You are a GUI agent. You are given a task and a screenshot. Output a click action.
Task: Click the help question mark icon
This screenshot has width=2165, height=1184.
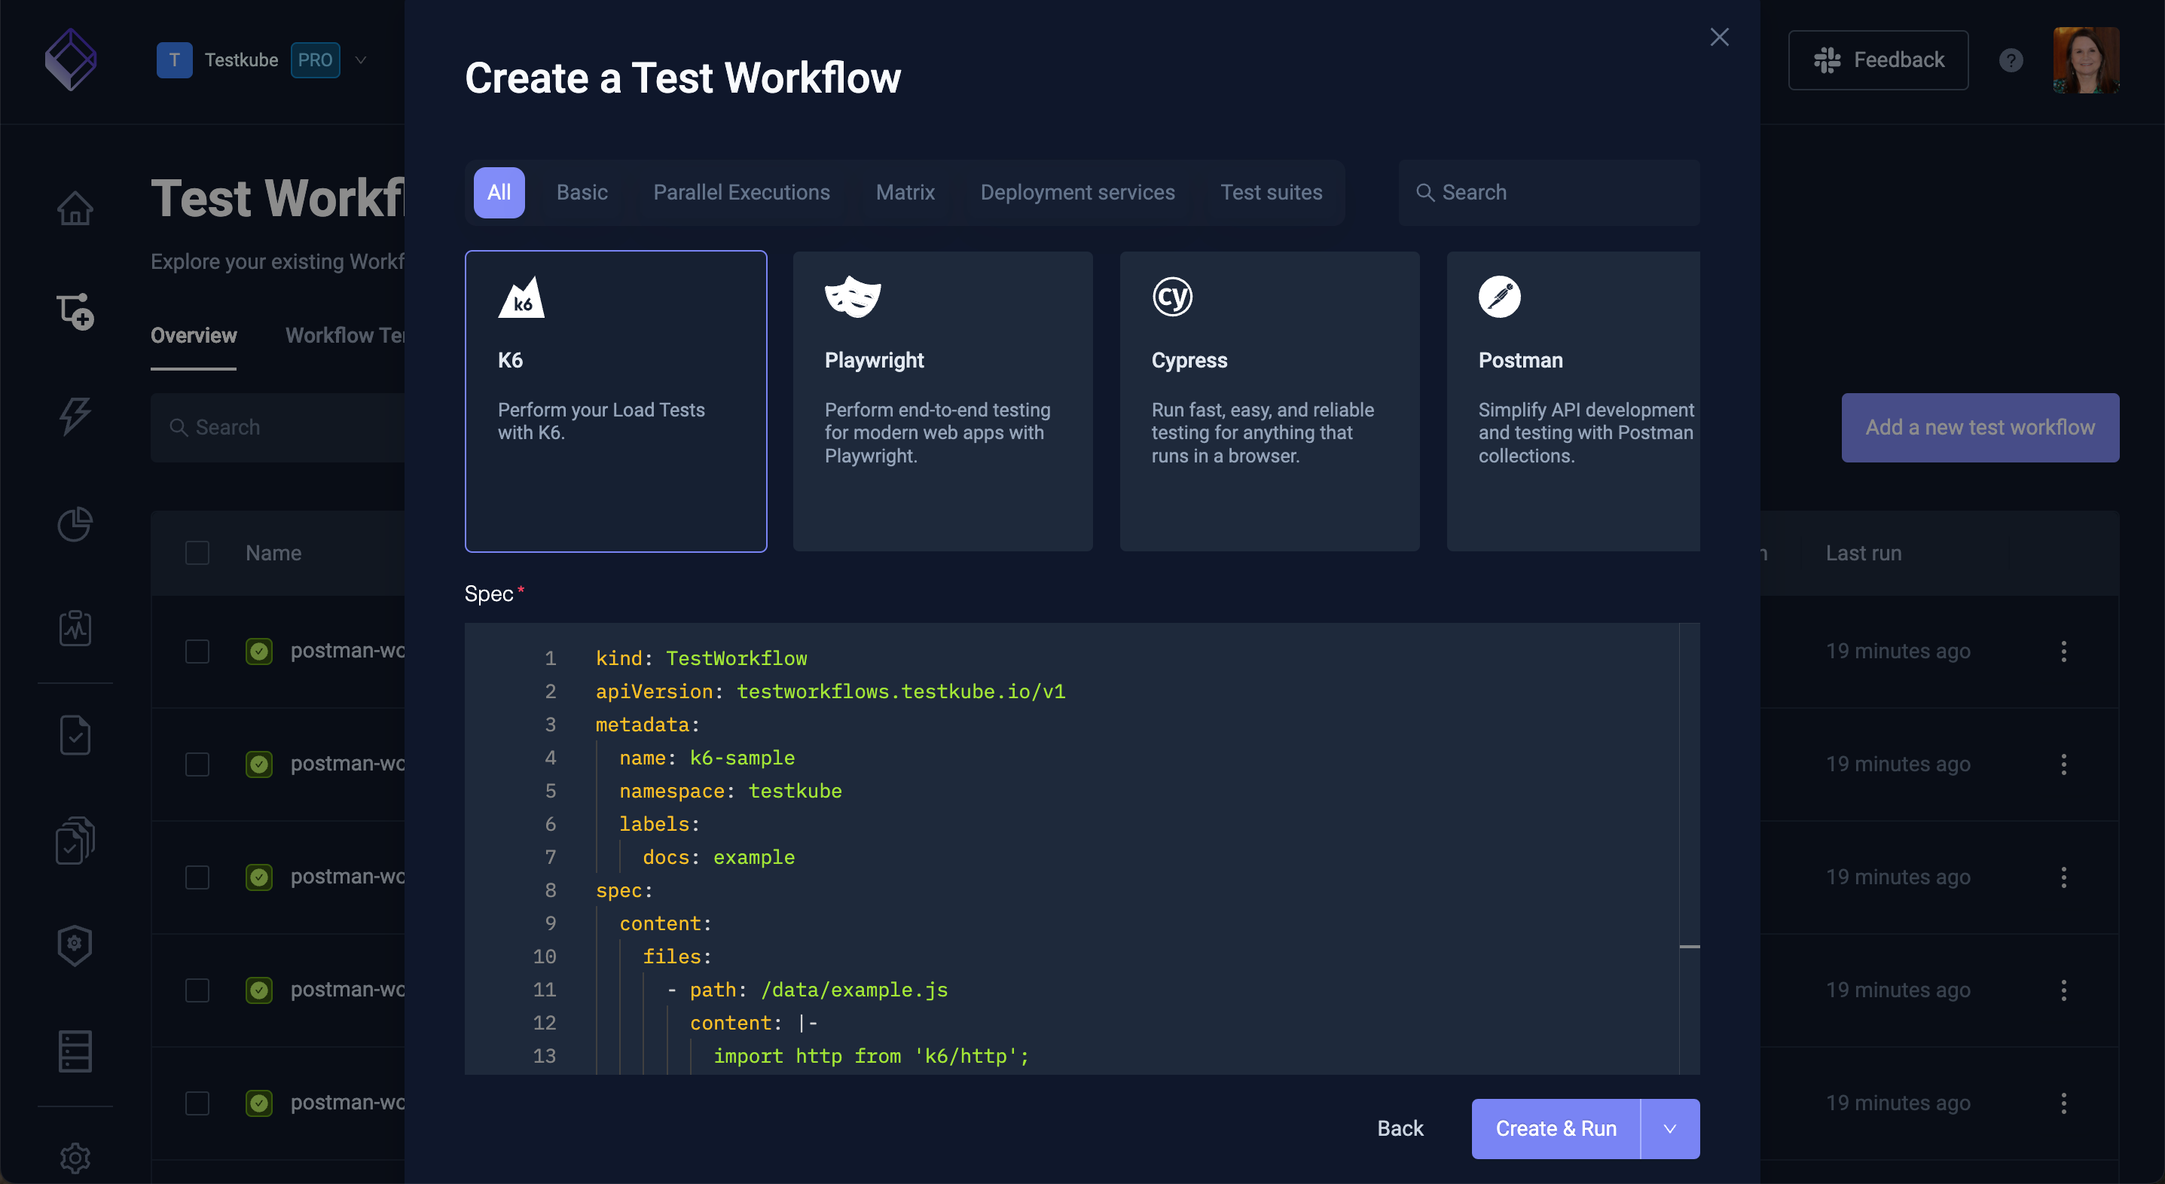pos(2011,60)
